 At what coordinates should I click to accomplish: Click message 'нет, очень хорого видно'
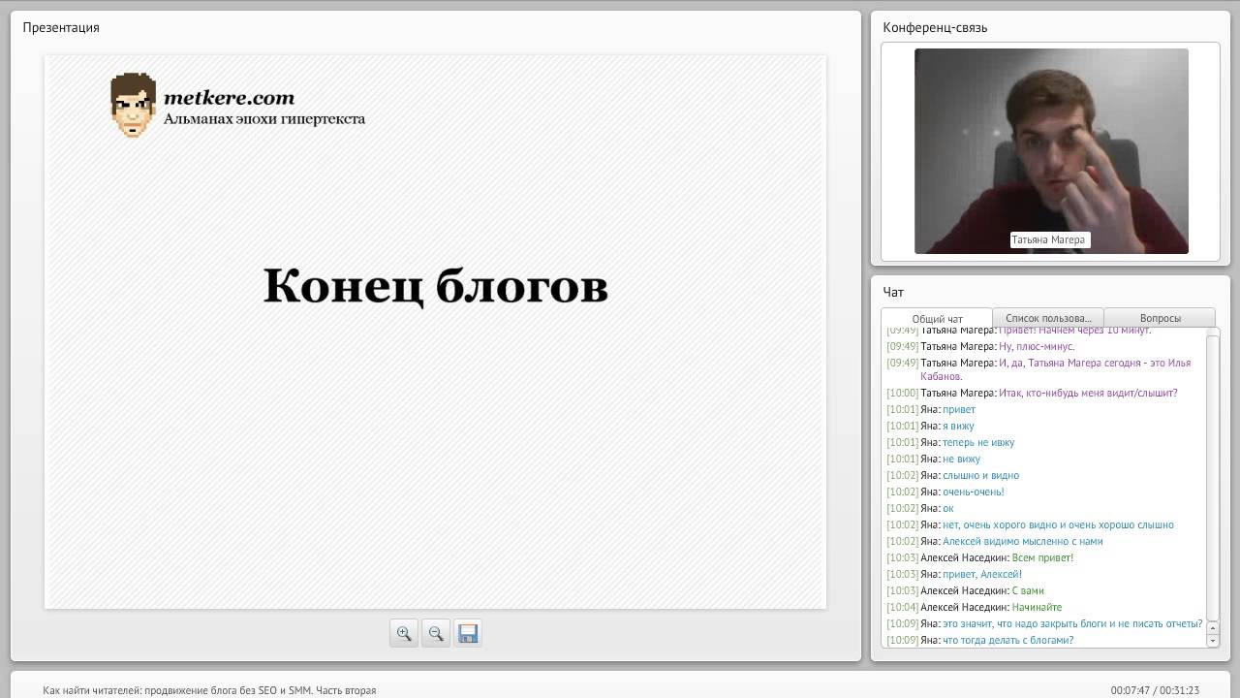[1058, 524]
